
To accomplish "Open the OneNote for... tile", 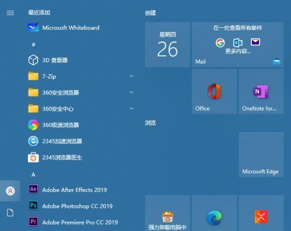I will coord(261,91).
